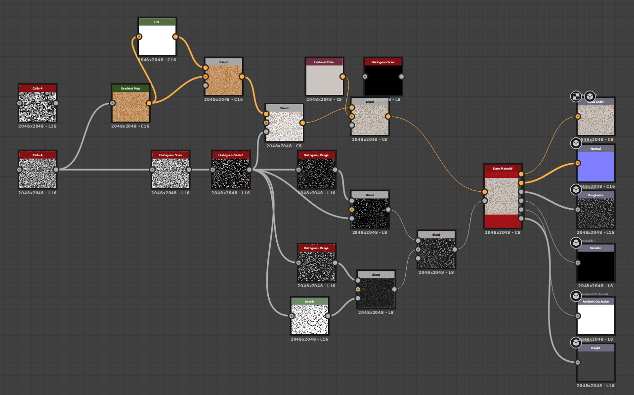Click Base Material orange input connector
This screenshot has height=395, width=634.
[x=485, y=192]
